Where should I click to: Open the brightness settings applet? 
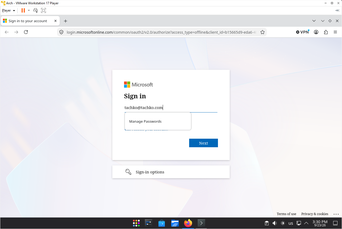283,223
